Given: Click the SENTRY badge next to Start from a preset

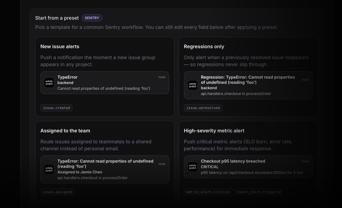Looking at the screenshot, I should point(92,18).
